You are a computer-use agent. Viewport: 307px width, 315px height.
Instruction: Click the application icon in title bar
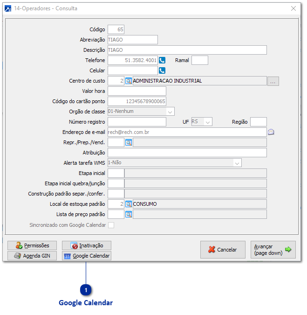[x=8, y=8]
